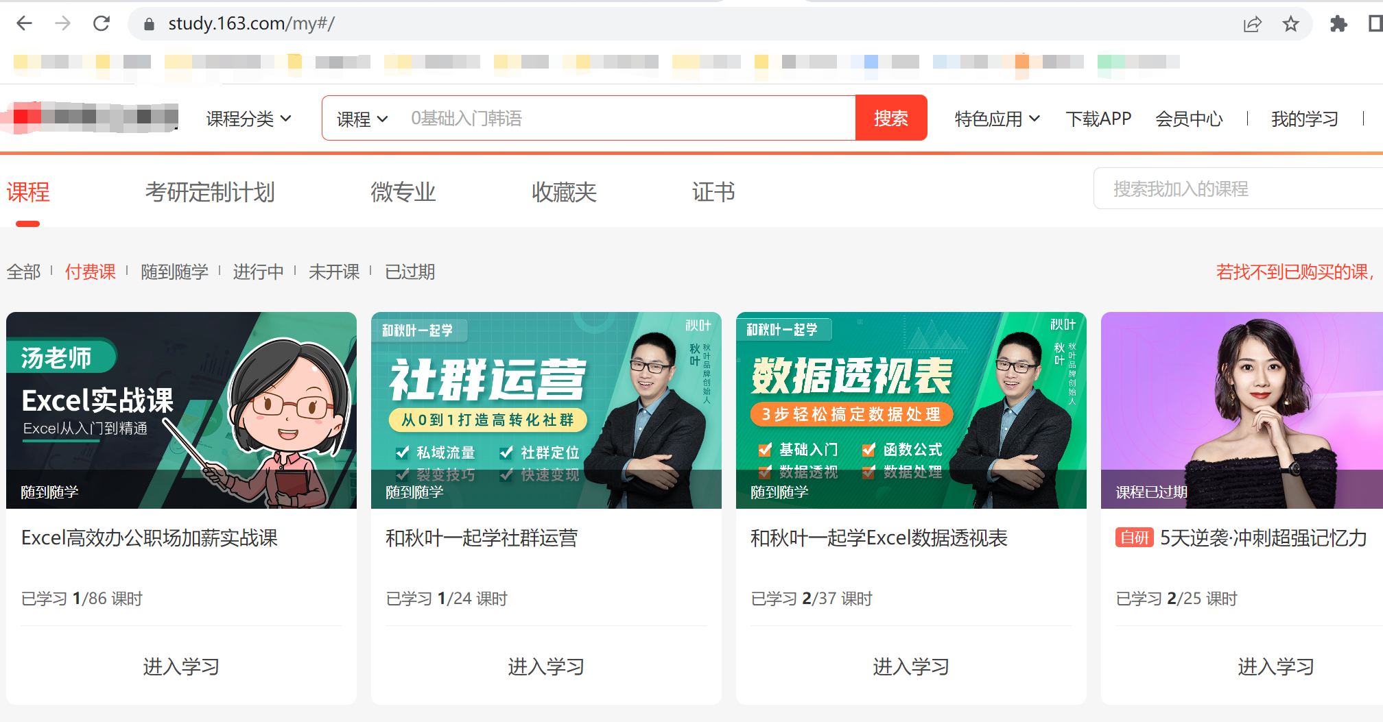Expand the 课程分类 category dropdown
Screen dimensions: 1383x722
(248, 118)
